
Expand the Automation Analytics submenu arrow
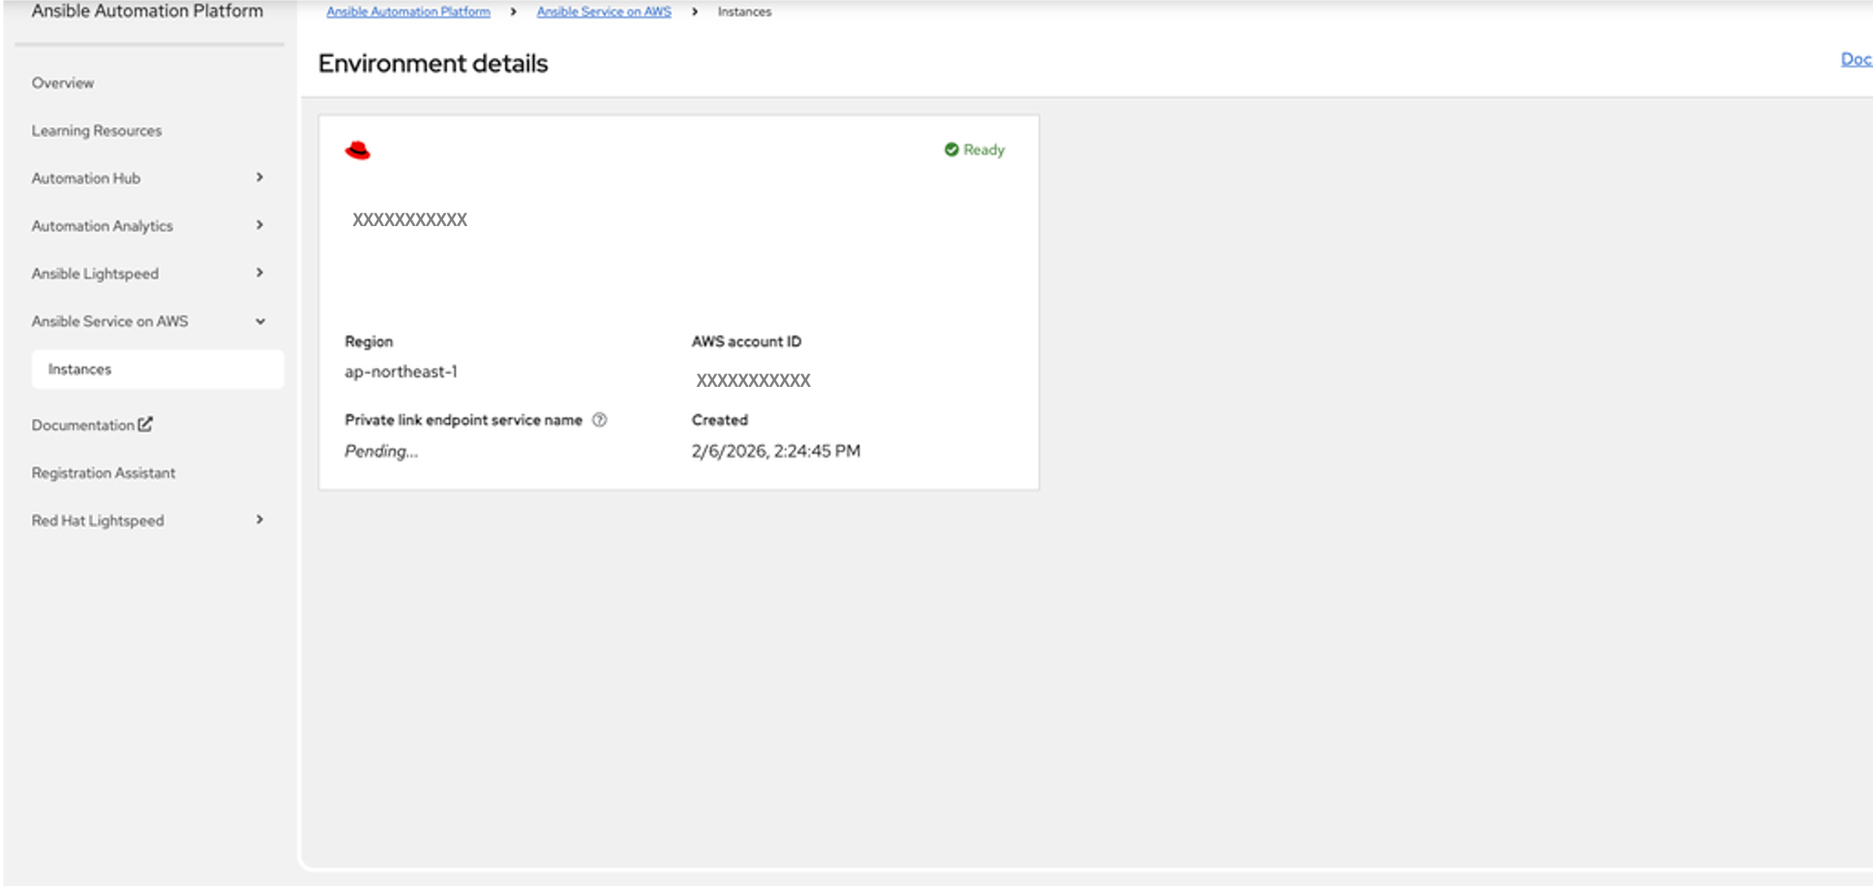[x=260, y=225]
